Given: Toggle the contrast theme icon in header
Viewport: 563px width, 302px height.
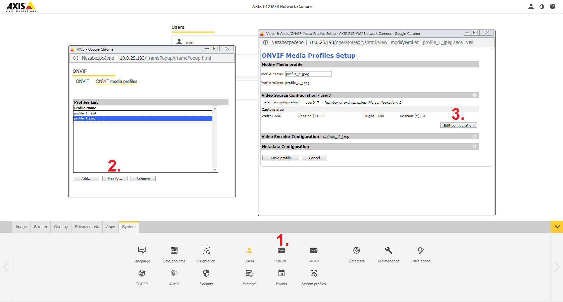Looking at the screenshot, I should 542,6.
